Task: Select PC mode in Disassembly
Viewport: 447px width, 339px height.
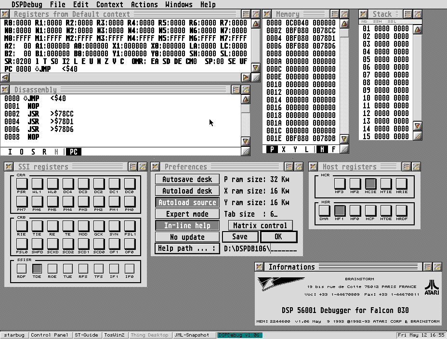Action: click(74, 152)
